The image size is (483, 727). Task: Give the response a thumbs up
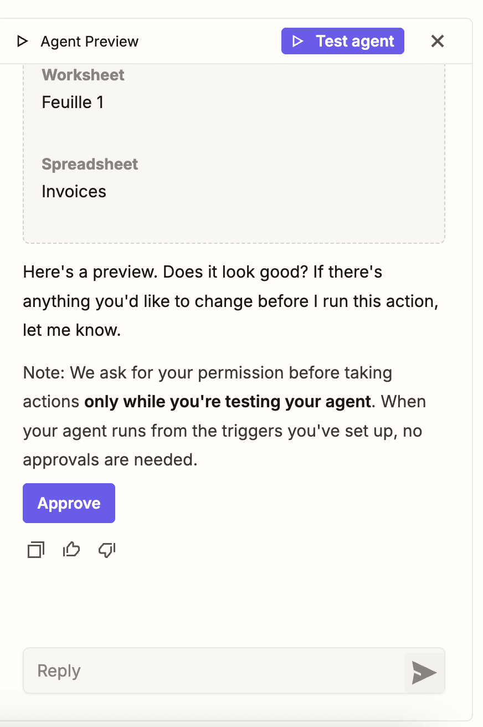(x=71, y=550)
